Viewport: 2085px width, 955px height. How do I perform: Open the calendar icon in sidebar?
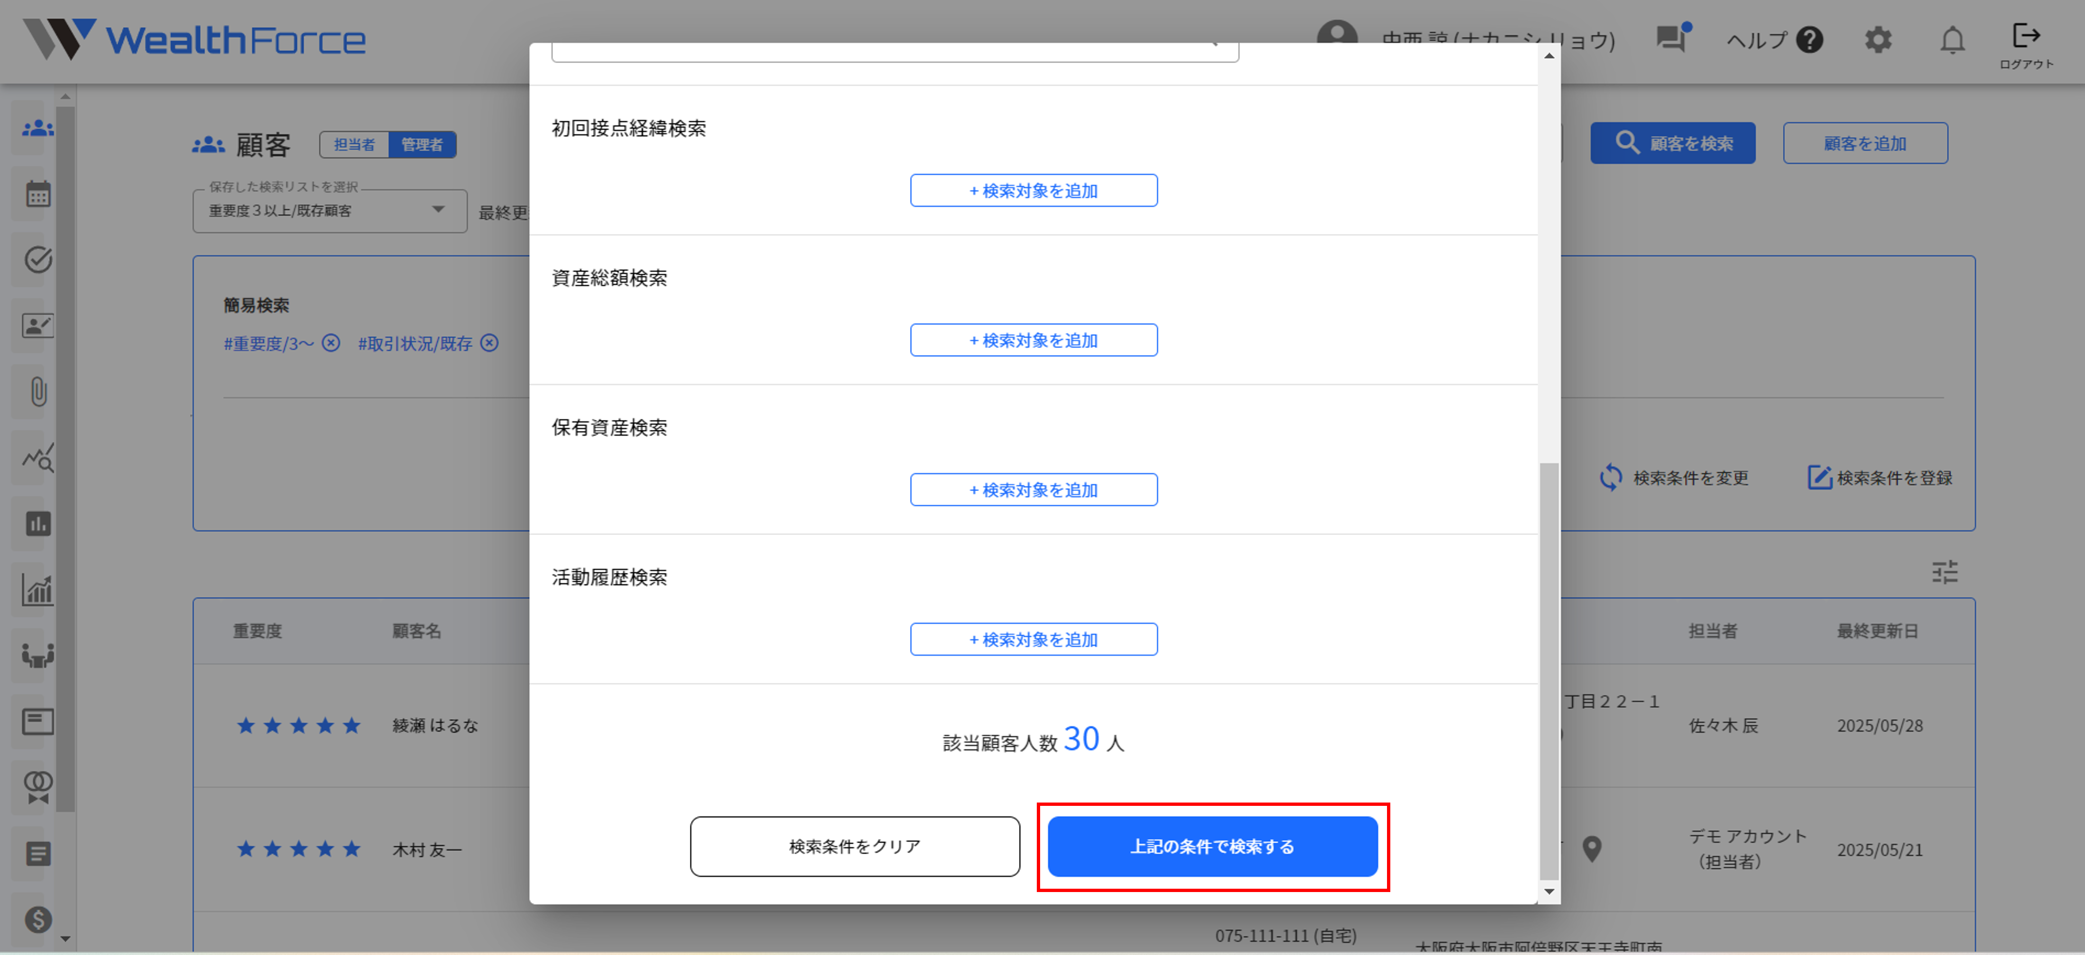click(x=37, y=194)
